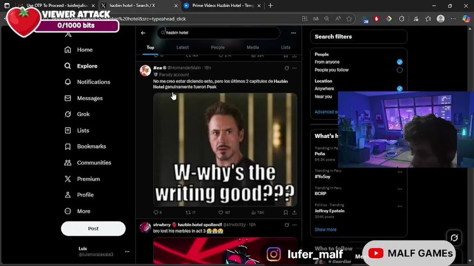Click the Ben profile avatar on the post

point(145,71)
